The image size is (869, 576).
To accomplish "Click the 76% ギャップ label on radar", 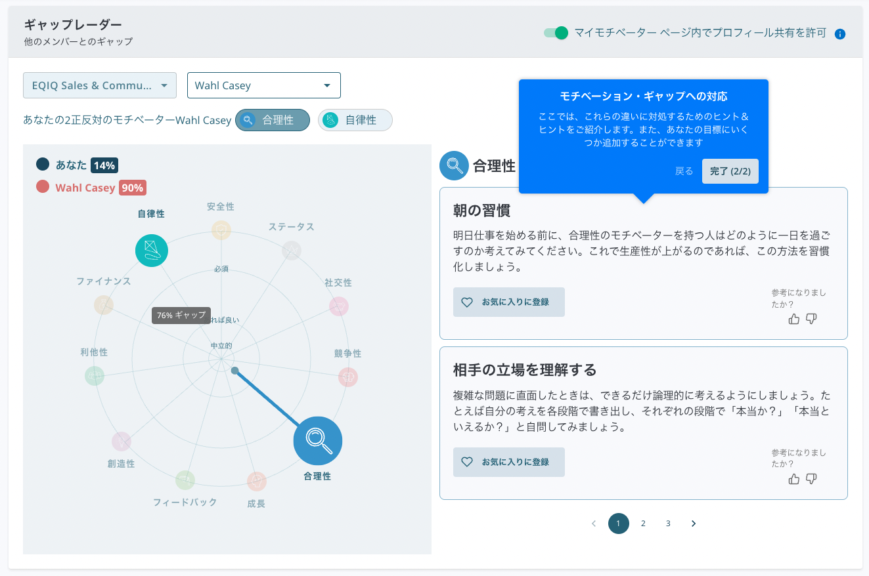I will point(181,316).
